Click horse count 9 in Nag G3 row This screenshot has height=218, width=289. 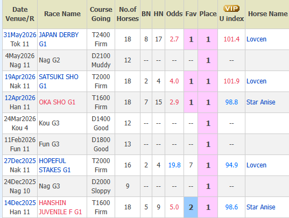(128, 186)
